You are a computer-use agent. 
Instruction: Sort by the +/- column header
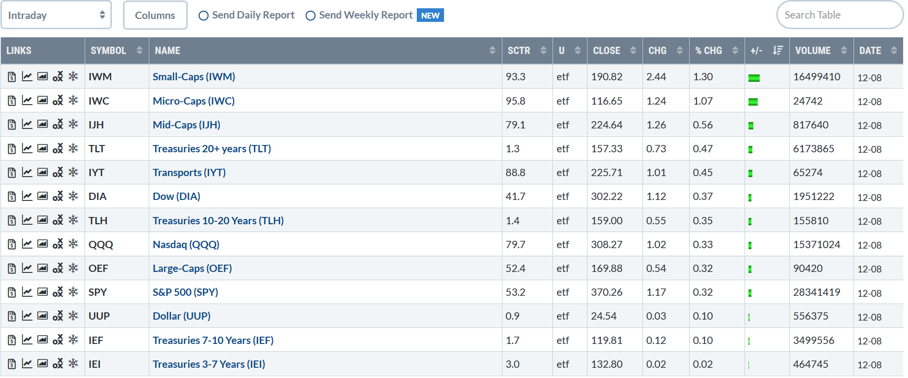(767, 51)
